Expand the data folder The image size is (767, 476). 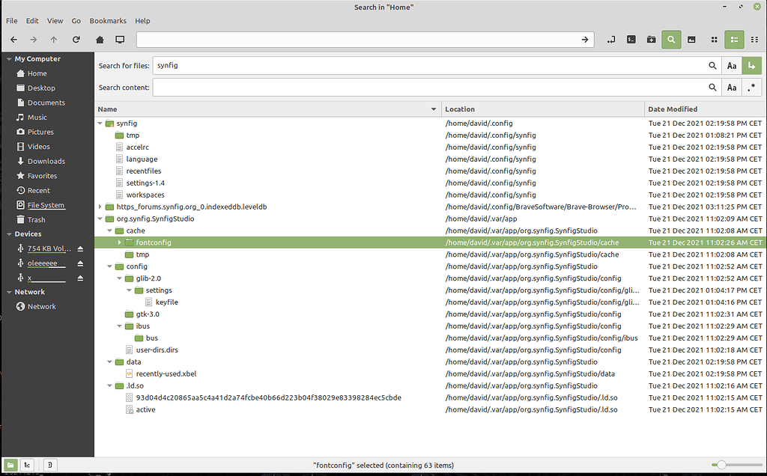[109, 361]
